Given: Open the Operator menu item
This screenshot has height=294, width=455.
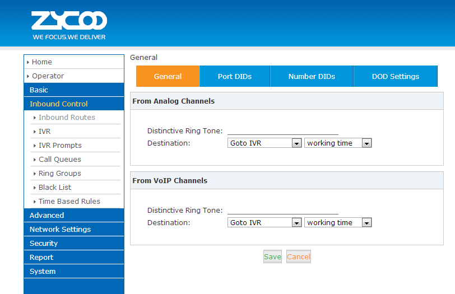Looking at the screenshot, I should 48,76.
